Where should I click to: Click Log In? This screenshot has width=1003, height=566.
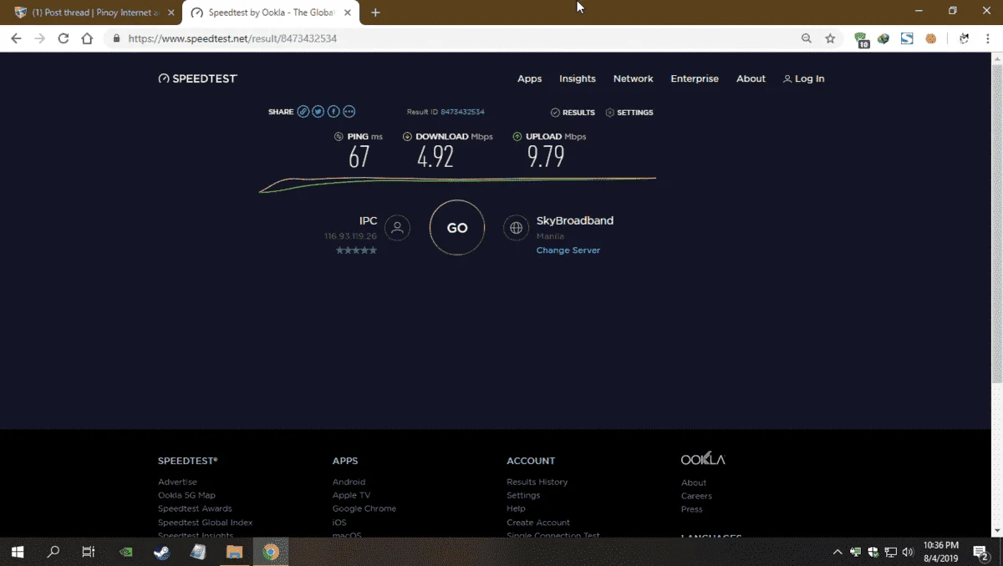[x=803, y=78]
